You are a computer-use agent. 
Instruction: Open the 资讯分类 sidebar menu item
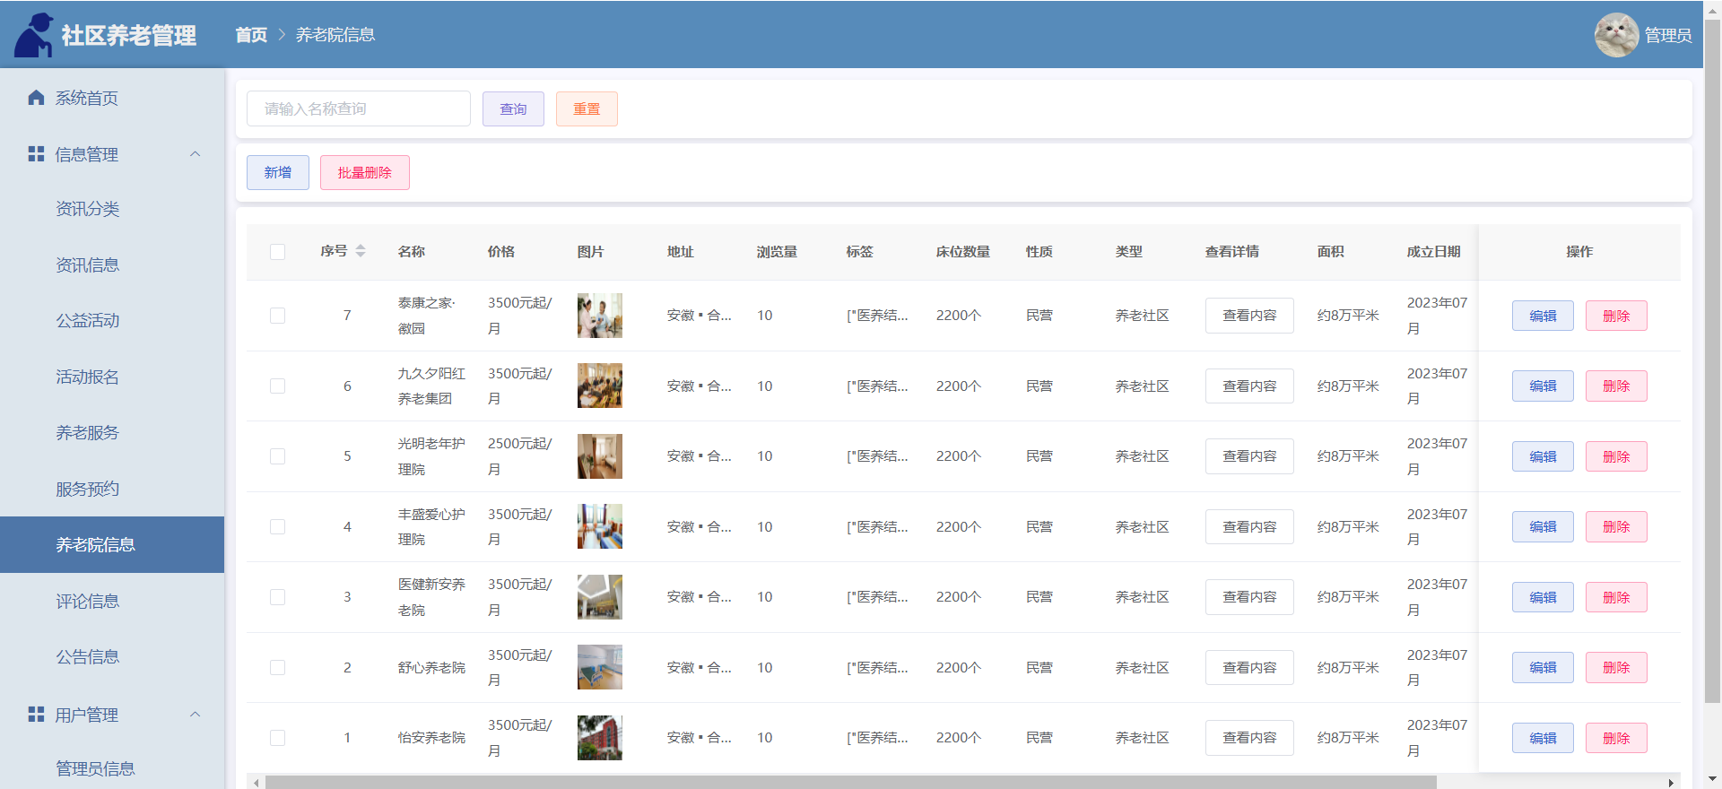pyautogui.click(x=88, y=209)
